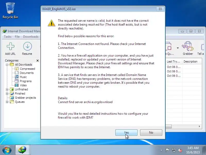Open the Downloads menu in IDM
The width and height of the screenshot is (206, 155).
point(31,37)
